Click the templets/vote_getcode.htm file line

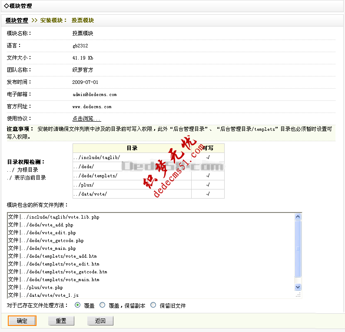(58, 272)
